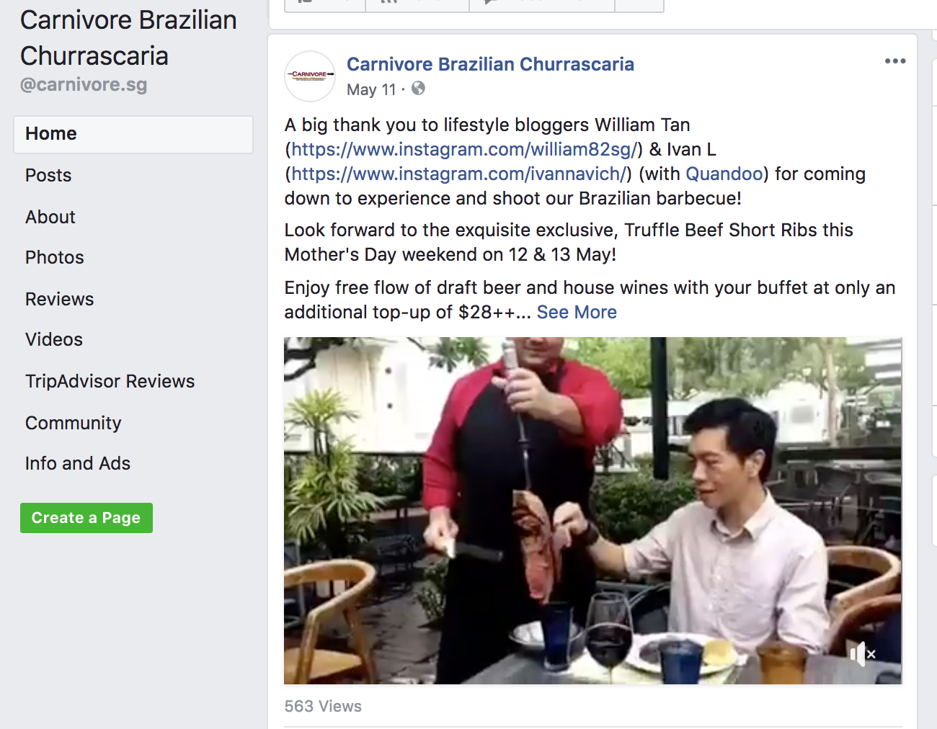Open the Videos section

[54, 339]
